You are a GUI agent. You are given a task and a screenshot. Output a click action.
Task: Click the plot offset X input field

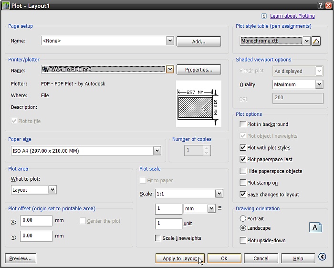click(x=36, y=221)
